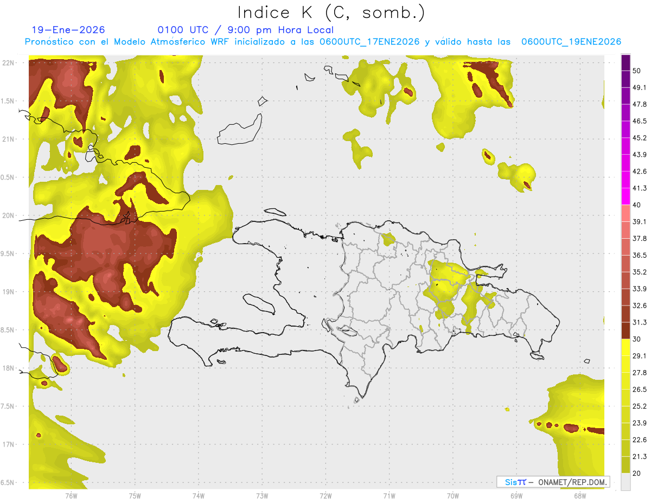This screenshot has height=503, width=651.
Task: Click the color scale value '32.6'
Action: pyautogui.click(x=640, y=305)
